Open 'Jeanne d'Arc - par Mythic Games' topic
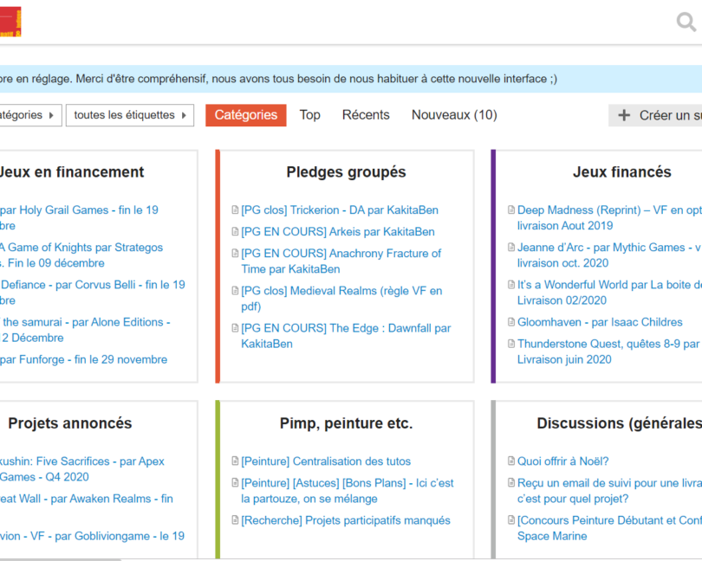The width and height of the screenshot is (702, 561). click(x=609, y=255)
